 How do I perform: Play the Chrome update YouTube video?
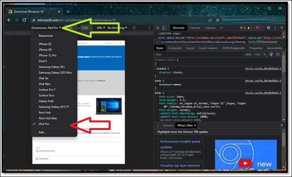click(x=245, y=163)
